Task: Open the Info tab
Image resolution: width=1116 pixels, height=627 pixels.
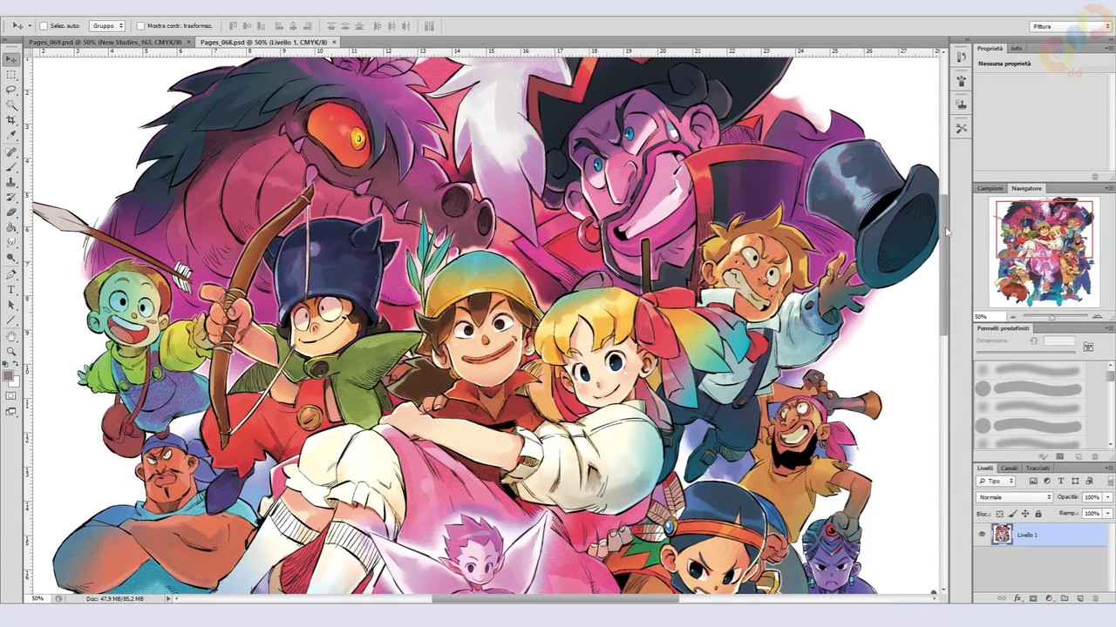Action: [x=1017, y=49]
